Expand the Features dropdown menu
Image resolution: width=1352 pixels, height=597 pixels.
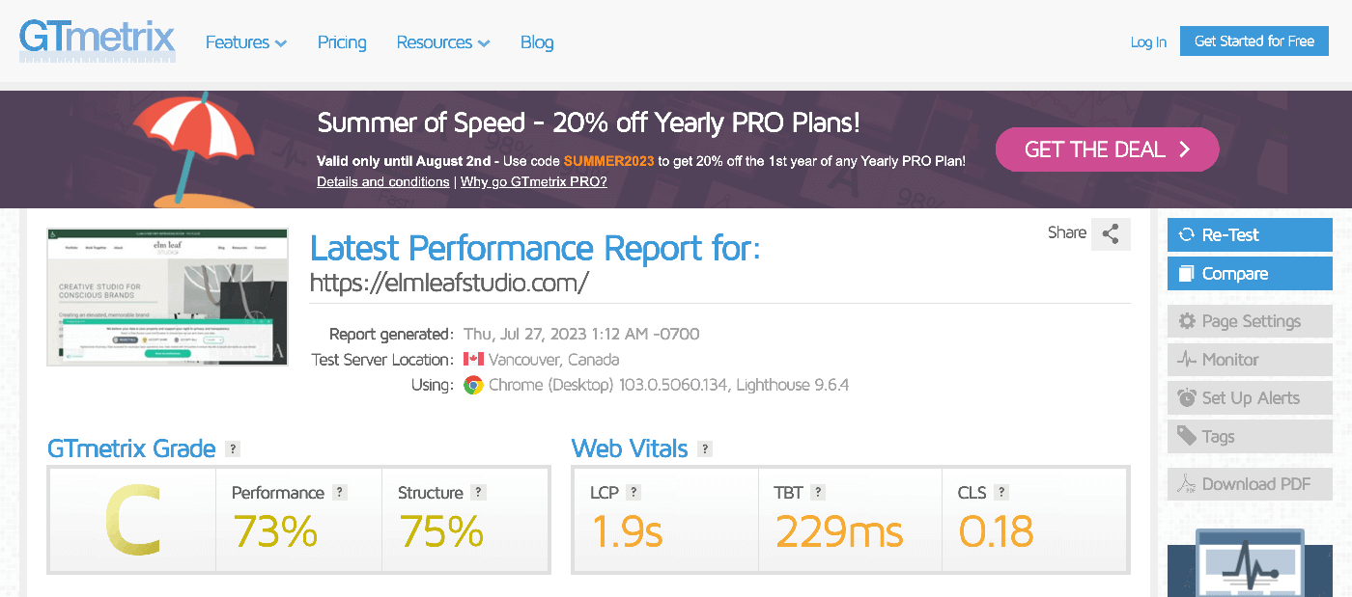(246, 42)
